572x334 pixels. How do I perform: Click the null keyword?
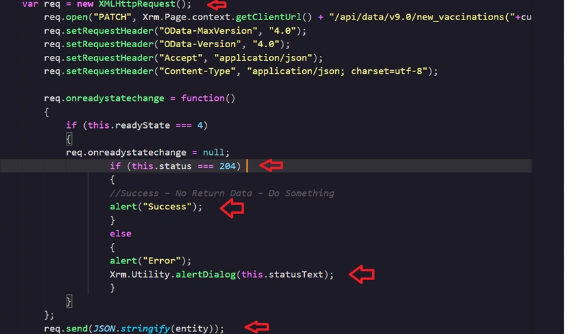pos(213,152)
